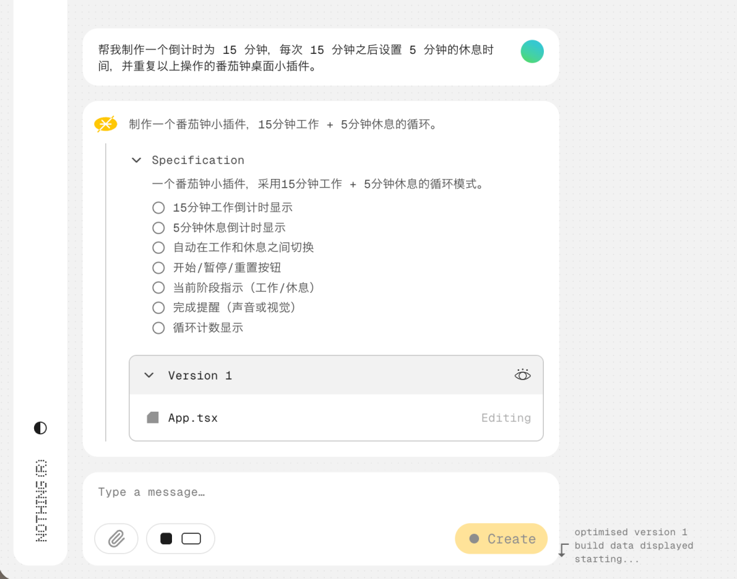Select the 开始/暂停/重置按钮 radio circle
Viewport: 737px width, 579px height.
coord(159,268)
